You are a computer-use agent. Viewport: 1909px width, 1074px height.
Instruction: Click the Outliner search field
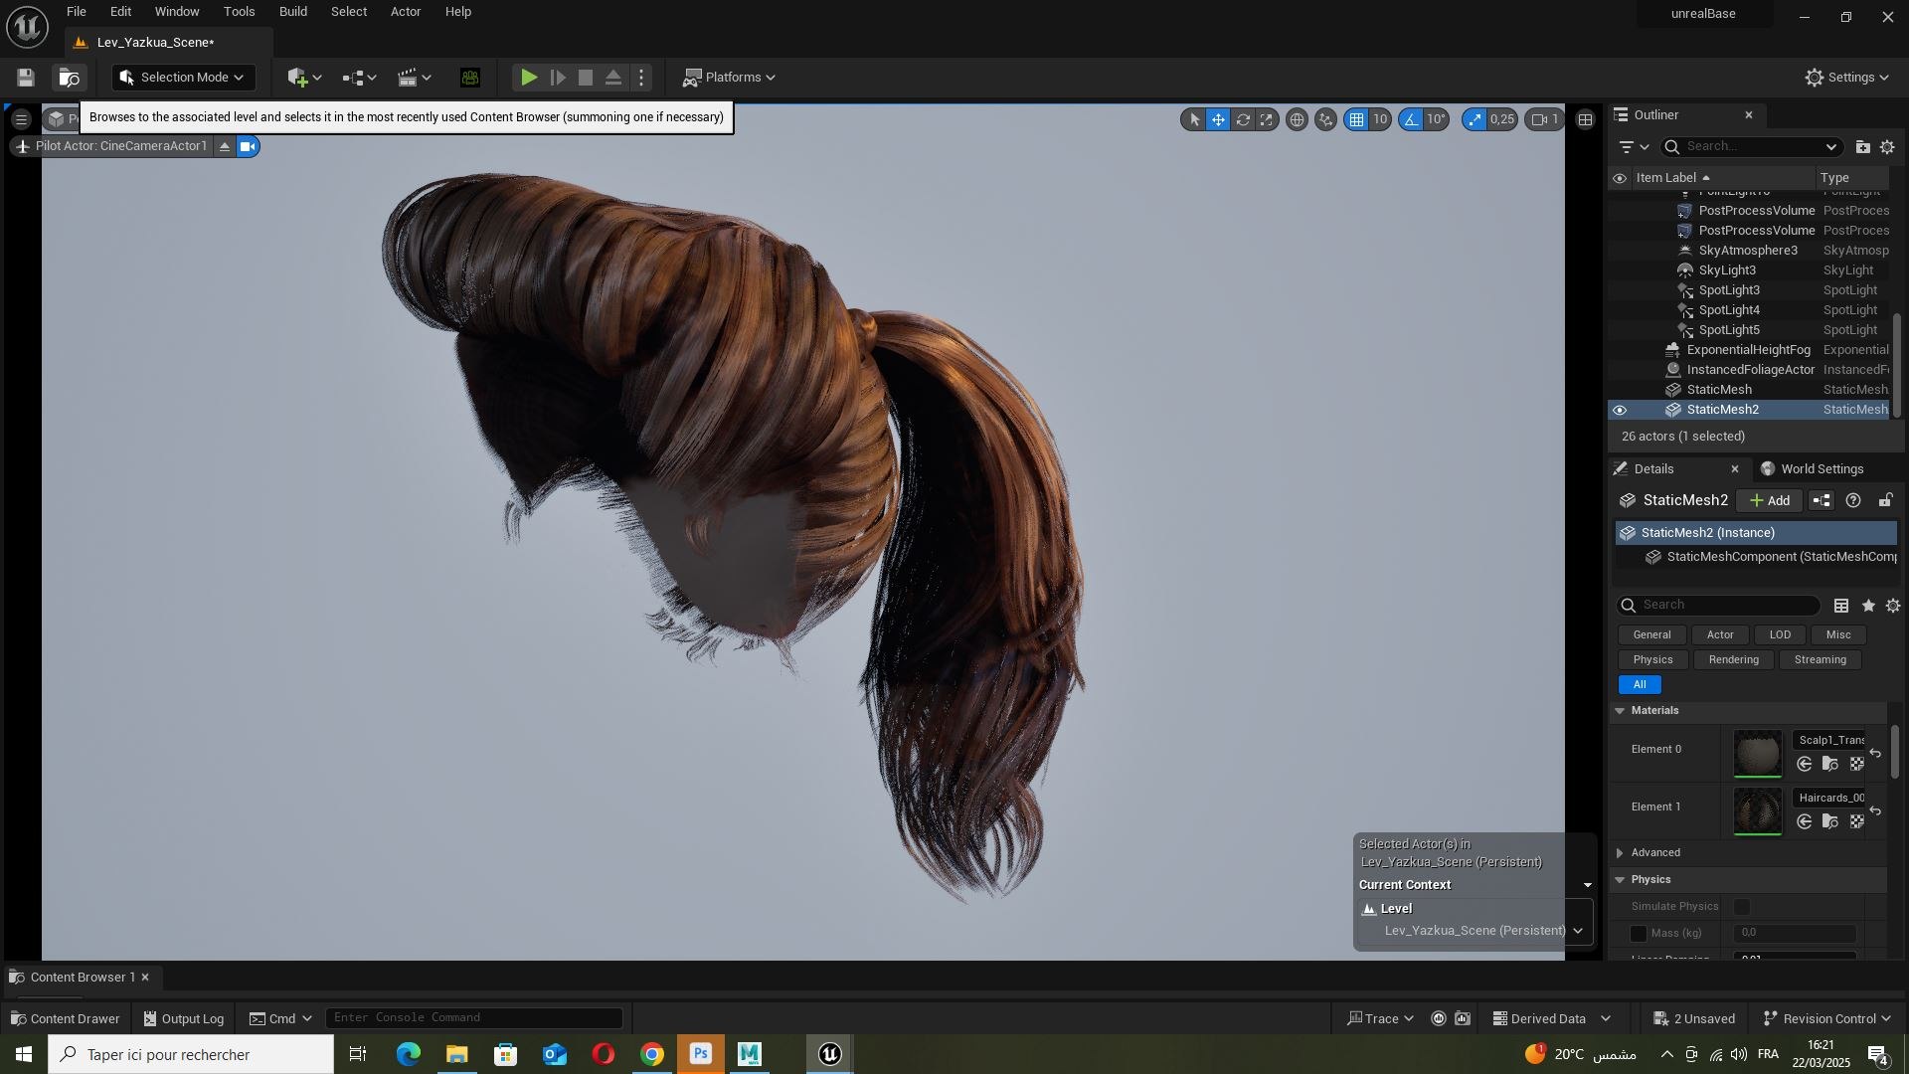click(1752, 147)
